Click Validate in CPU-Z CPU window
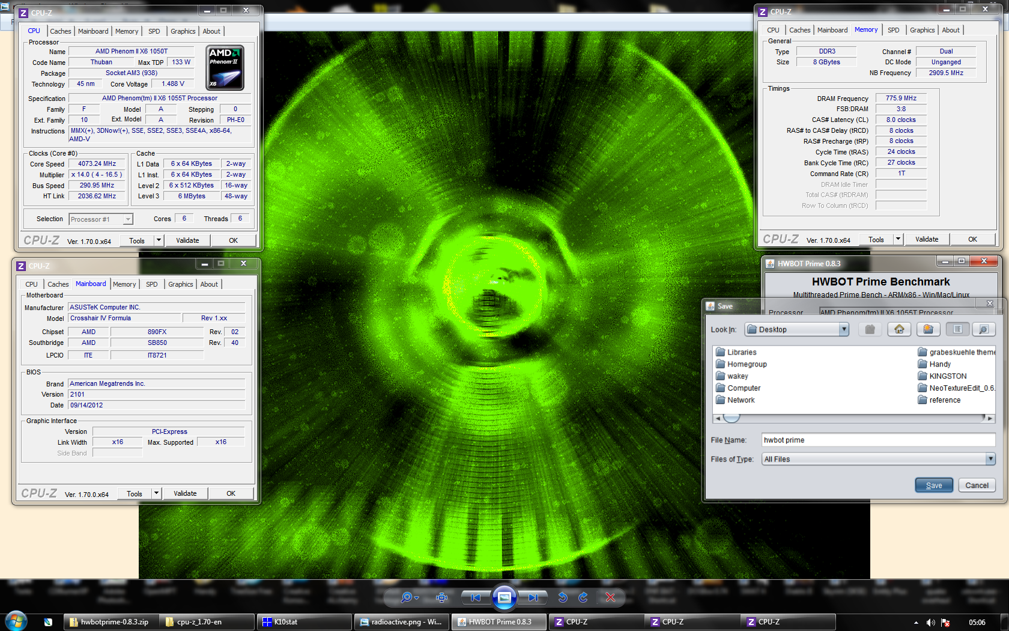Screen dimensions: 1009x631 point(187,240)
